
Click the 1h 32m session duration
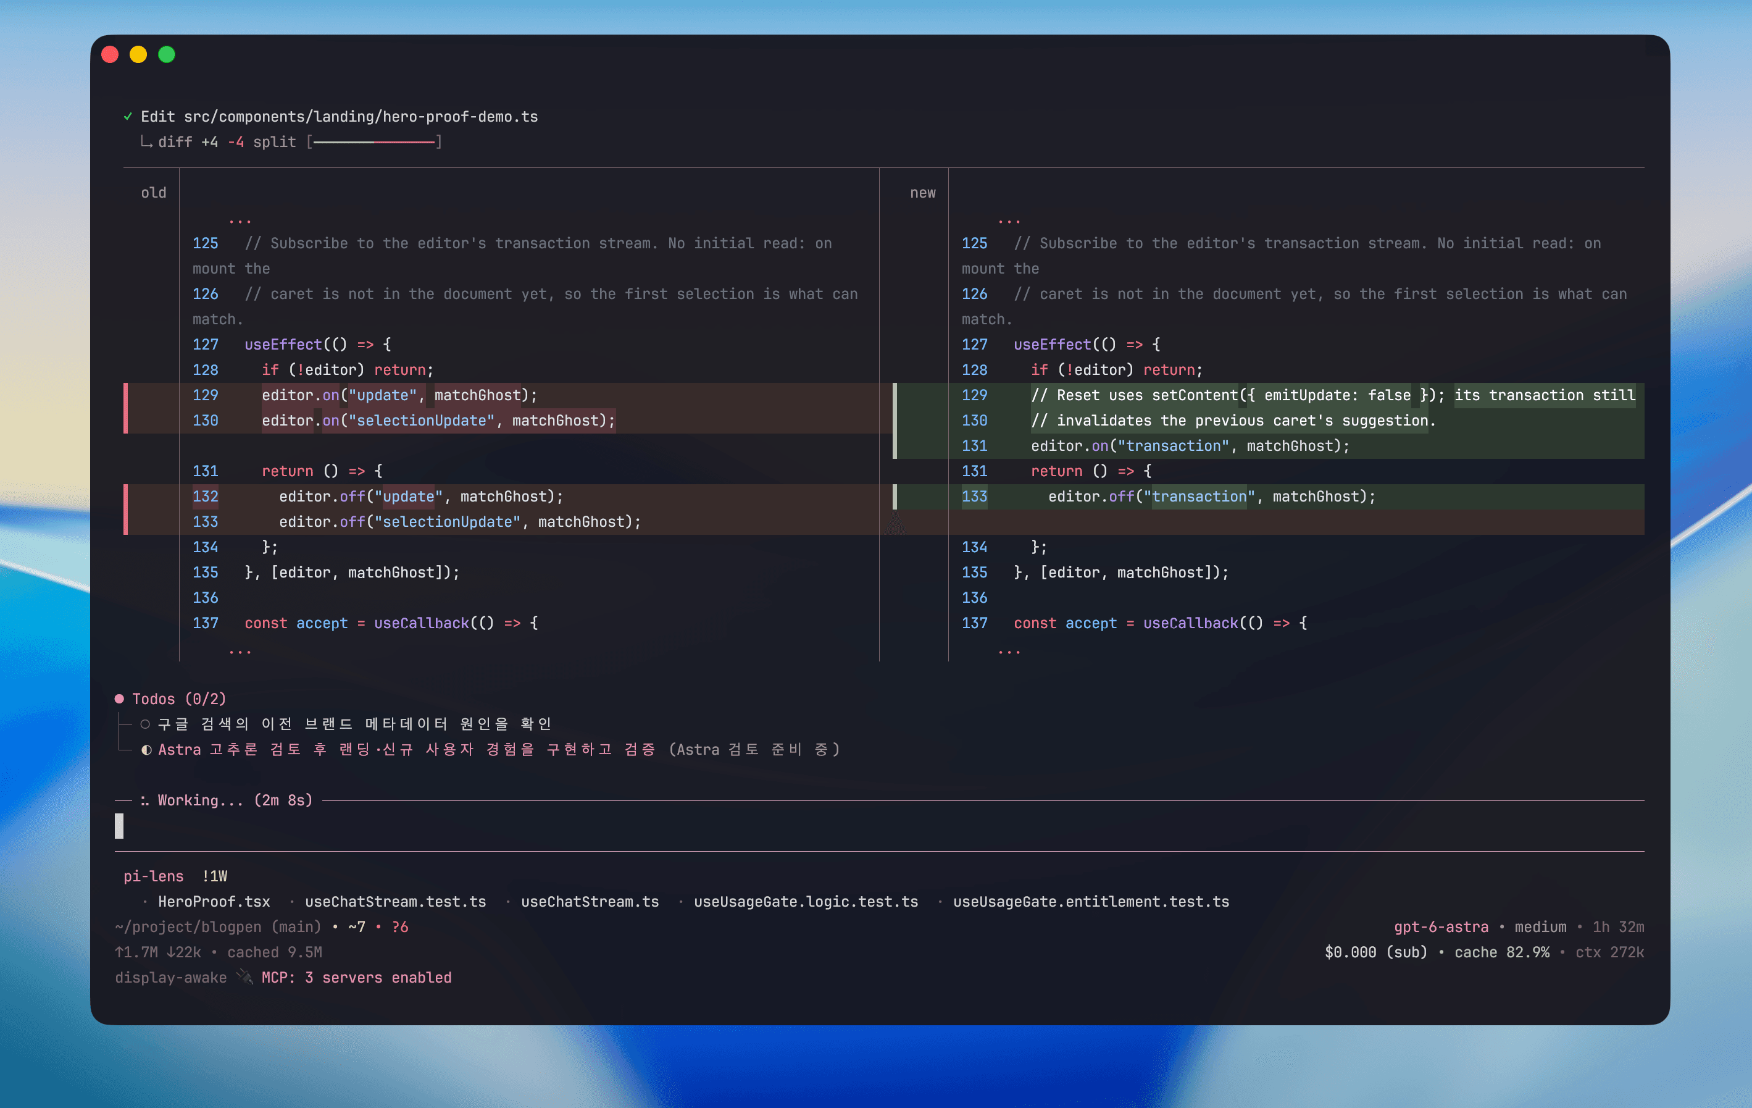1618,928
